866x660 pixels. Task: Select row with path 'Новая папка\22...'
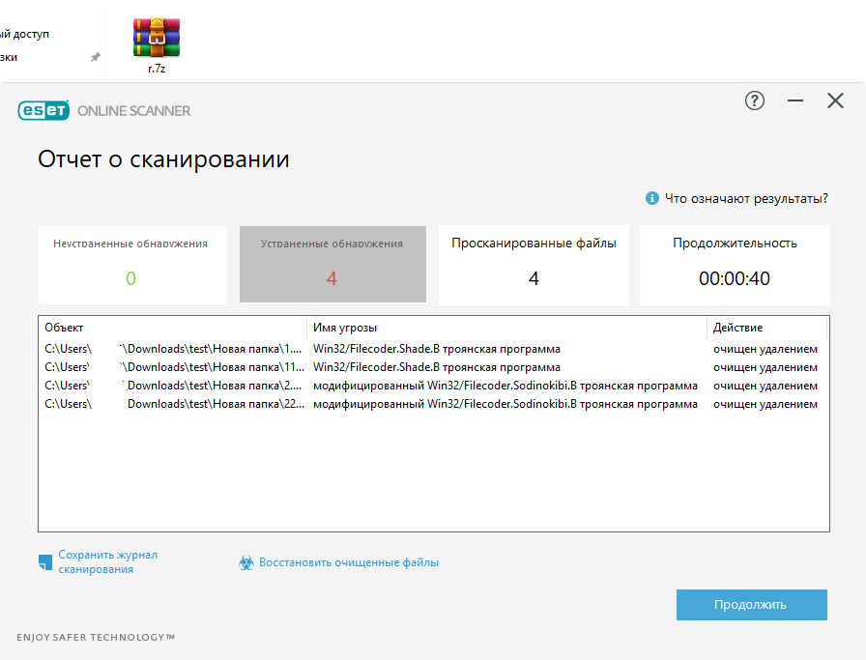tap(434, 404)
